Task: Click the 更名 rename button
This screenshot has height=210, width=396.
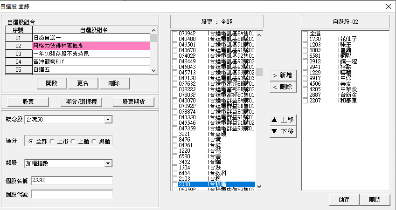Action: click(x=83, y=83)
